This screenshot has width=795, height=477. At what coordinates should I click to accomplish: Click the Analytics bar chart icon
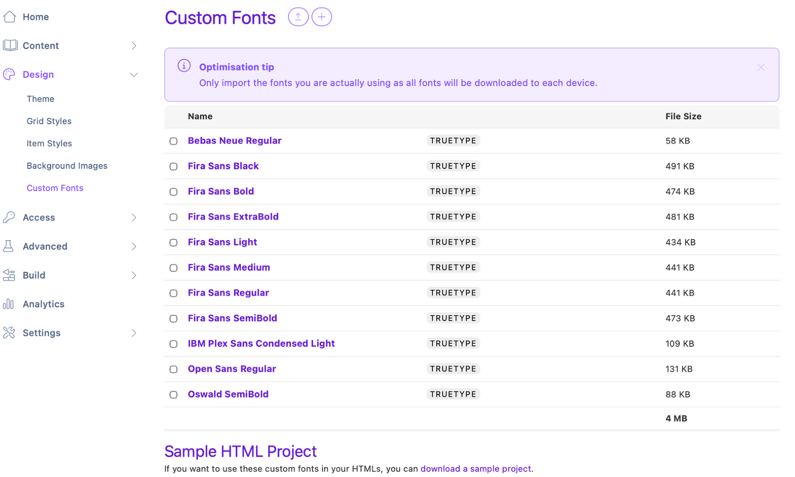(x=8, y=304)
